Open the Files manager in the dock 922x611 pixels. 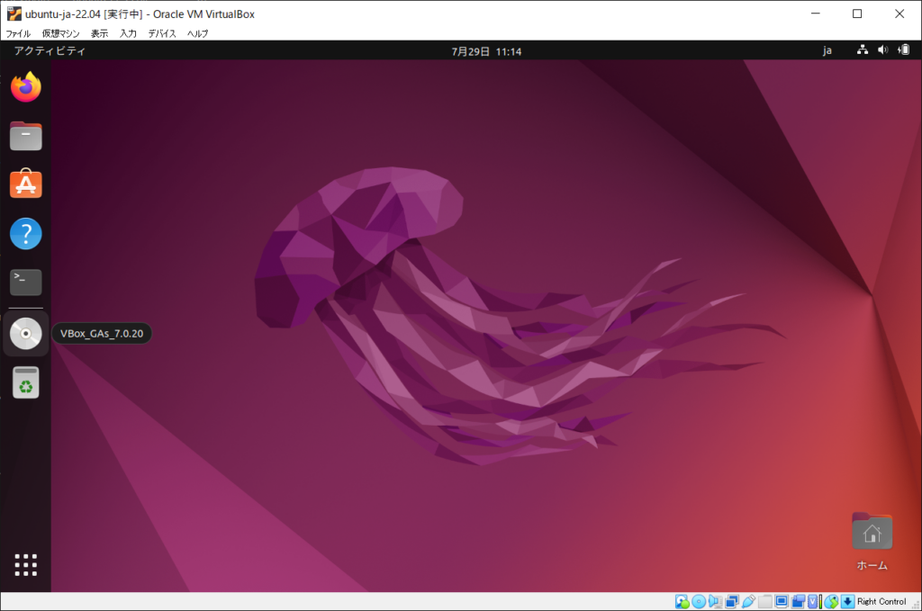coord(26,136)
